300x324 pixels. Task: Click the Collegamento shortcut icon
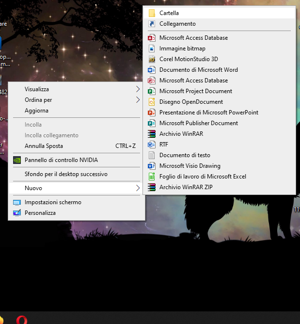click(151, 24)
